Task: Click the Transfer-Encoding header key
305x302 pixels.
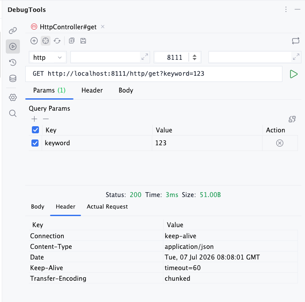Action: (58, 279)
